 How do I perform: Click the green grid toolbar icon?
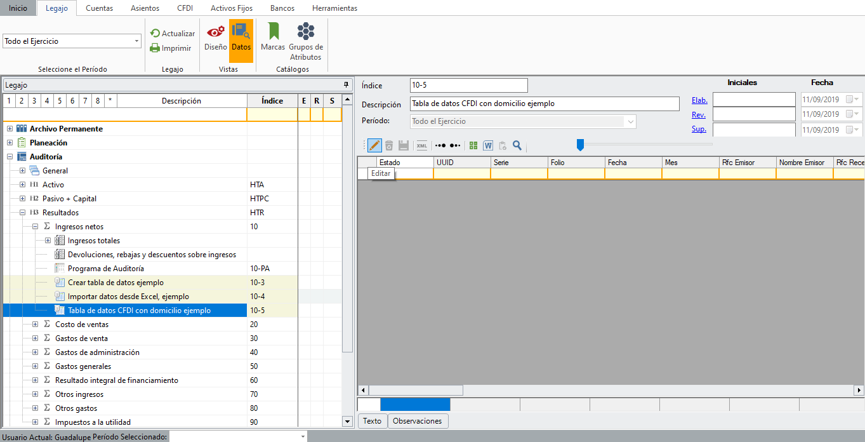coord(473,145)
